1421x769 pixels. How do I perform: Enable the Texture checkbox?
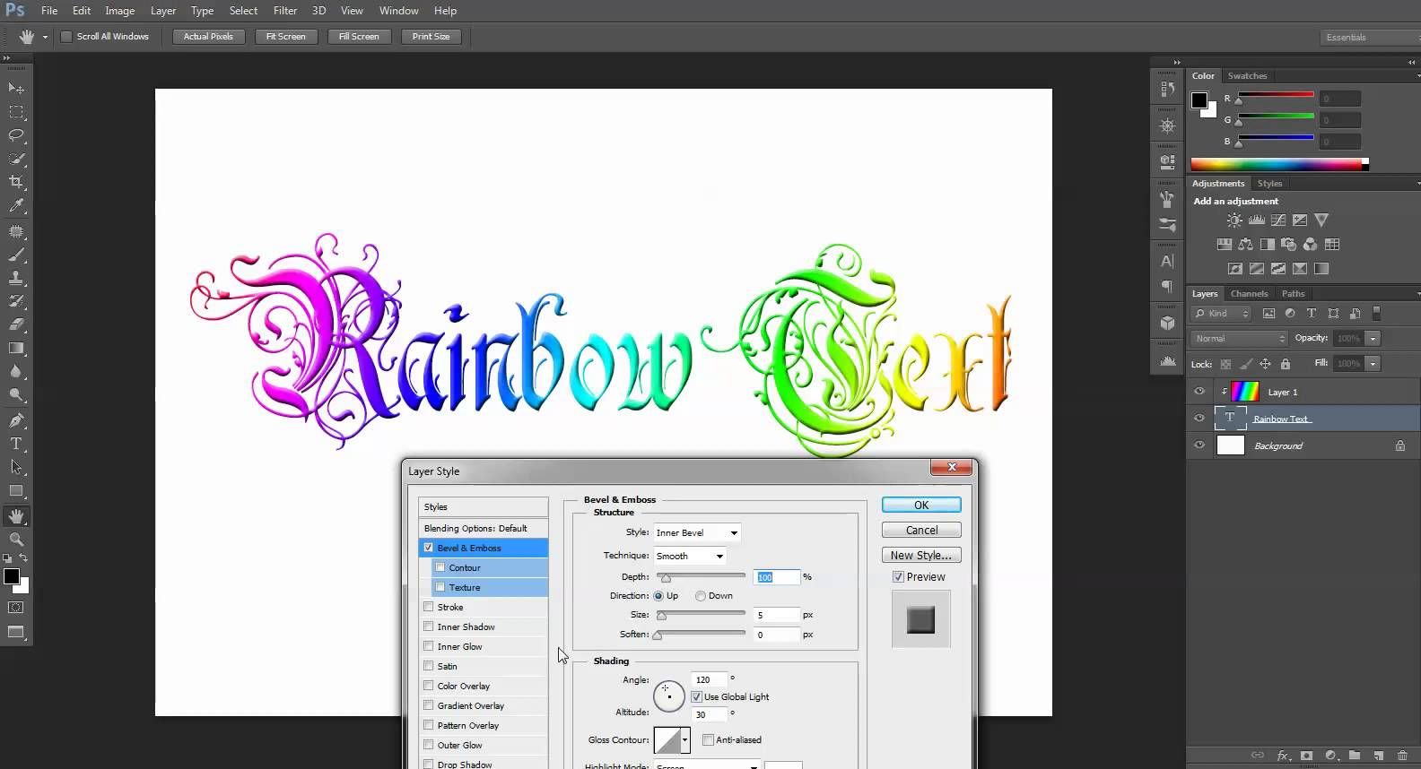440,587
